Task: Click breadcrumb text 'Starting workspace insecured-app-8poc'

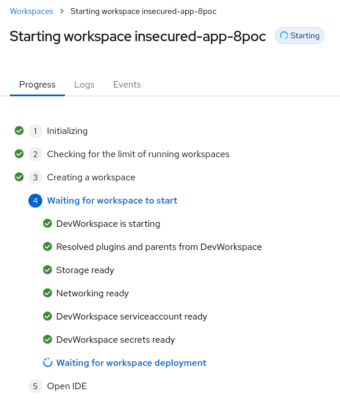Action: point(144,11)
